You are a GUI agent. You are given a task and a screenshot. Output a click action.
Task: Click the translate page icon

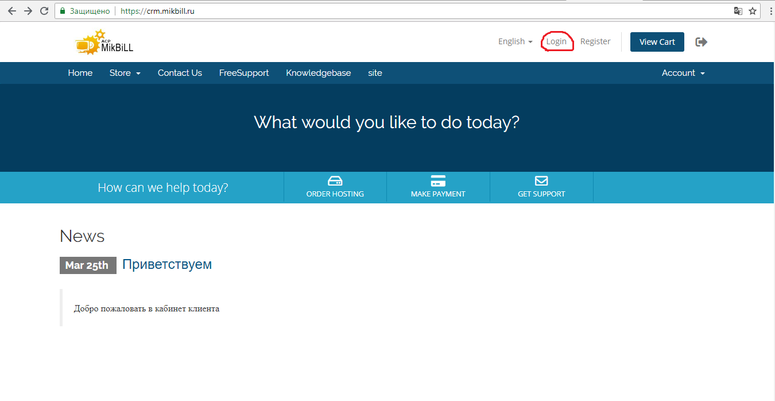coord(738,11)
